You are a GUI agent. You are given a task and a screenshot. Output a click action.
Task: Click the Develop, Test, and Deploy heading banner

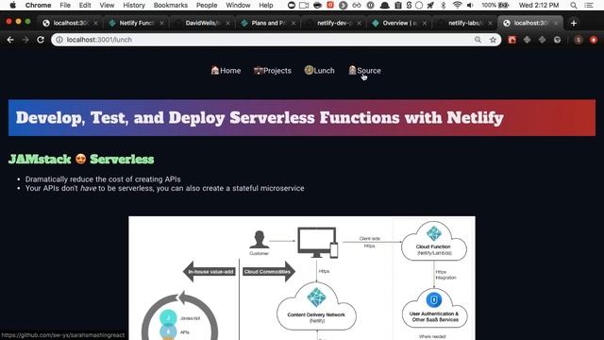pyautogui.click(x=302, y=118)
